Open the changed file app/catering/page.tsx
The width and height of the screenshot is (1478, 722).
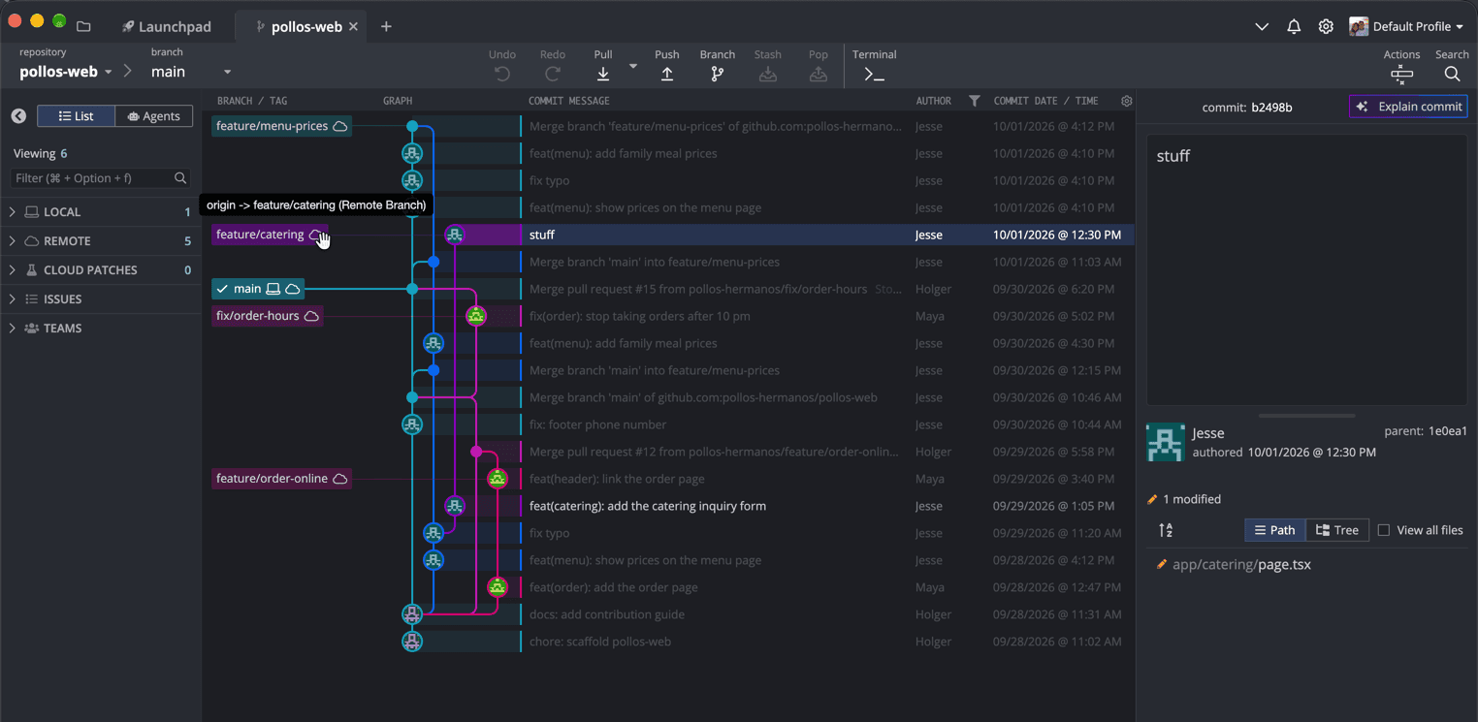(1241, 564)
